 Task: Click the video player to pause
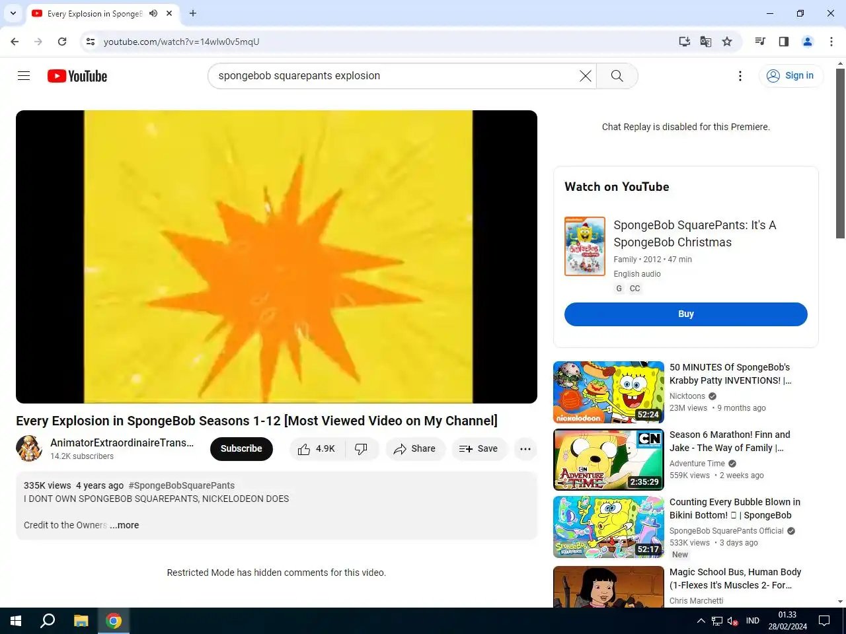point(276,257)
